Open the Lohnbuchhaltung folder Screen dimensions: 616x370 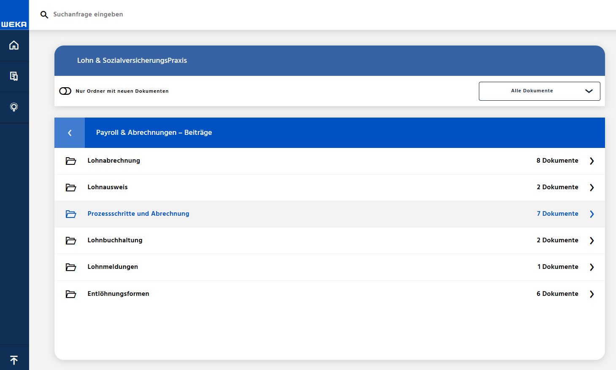click(115, 240)
